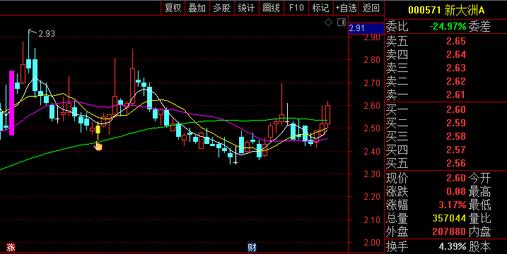Click stock title 000571 新大洲A
The image size is (507, 254).
(446, 11)
